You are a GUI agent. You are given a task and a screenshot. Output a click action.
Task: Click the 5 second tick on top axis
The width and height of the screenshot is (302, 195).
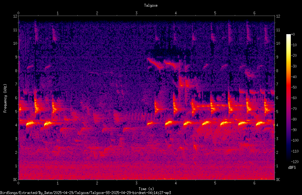[x=215, y=13]
